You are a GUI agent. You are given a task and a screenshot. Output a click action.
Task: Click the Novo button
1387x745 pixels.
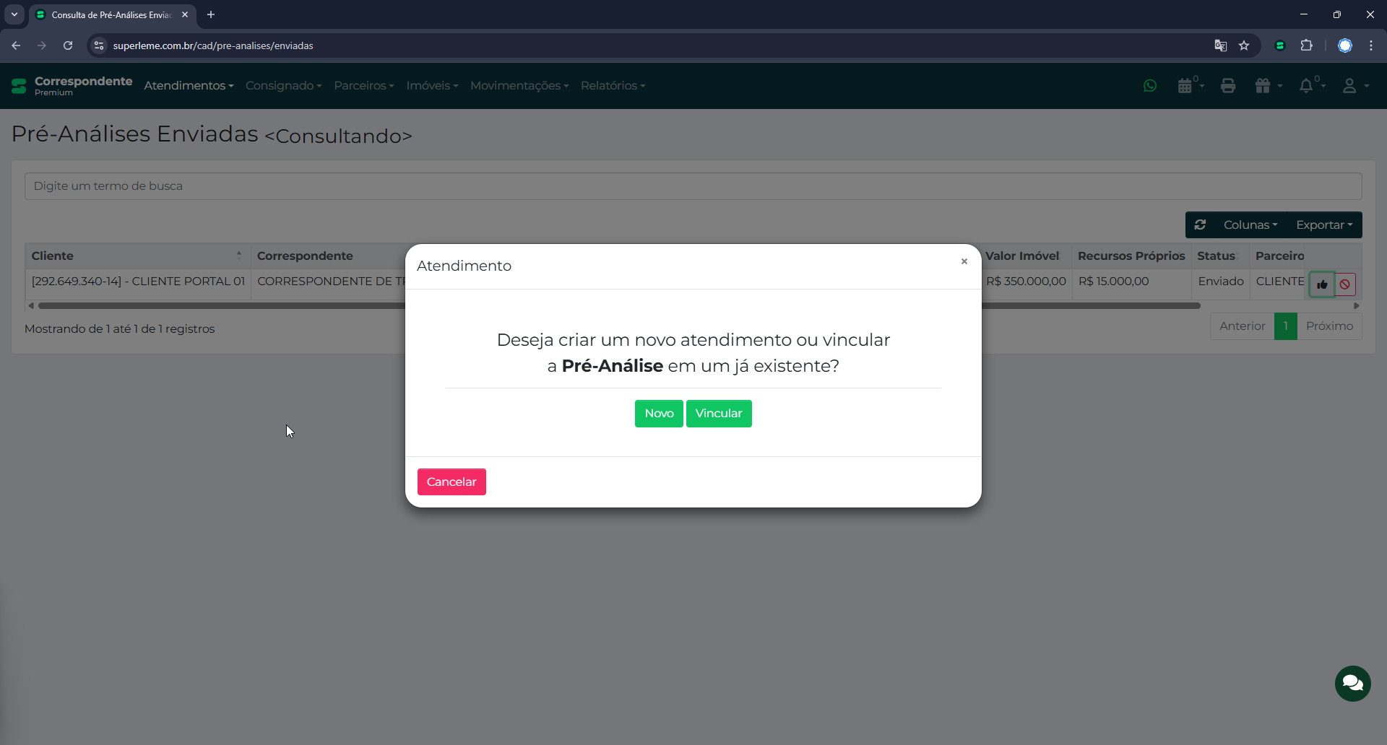(659, 414)
